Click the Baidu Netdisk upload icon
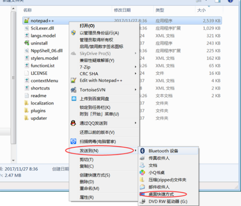241x206 pixels. [x=74, y=99]
